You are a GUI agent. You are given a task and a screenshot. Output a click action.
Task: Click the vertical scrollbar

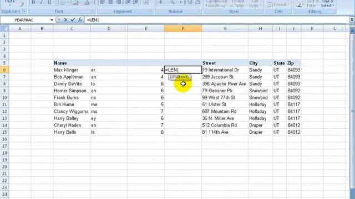pyautogui.click(x=352, y=112)
